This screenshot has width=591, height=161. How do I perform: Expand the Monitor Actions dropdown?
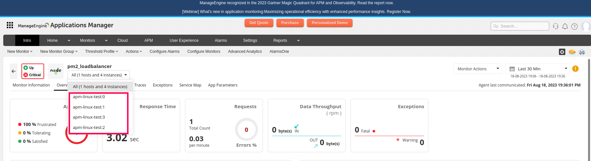click(477, 69)
